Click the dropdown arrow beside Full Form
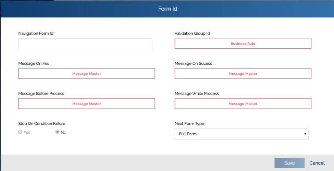Screen dimensions: 334x171 (305, 134)
